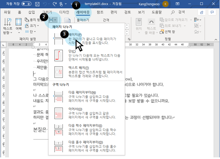Open the ribbon display options icon

coord(177,4)
